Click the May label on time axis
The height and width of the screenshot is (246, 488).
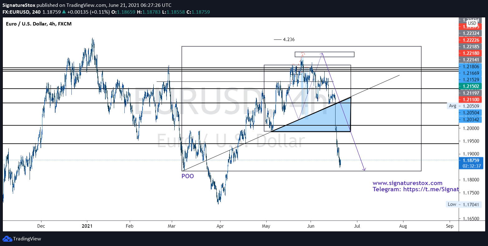click(266, 226)
